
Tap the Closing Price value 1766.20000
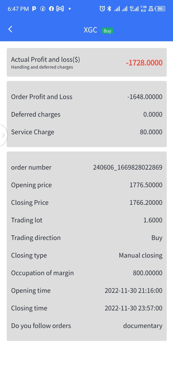[146, 203]
